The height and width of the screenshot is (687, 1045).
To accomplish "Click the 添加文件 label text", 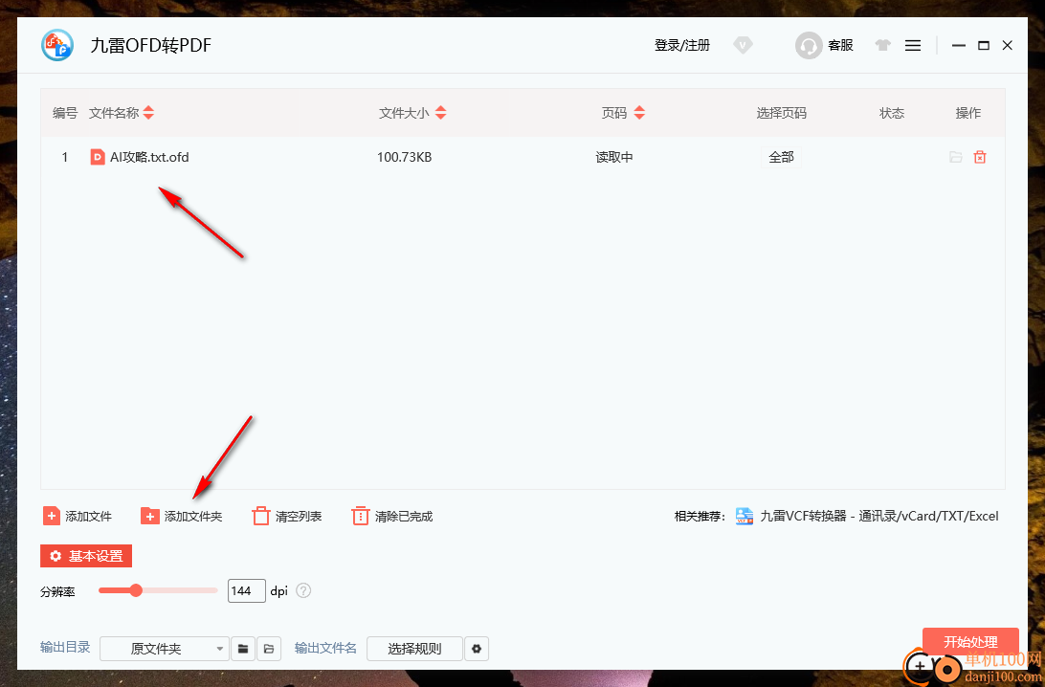I will pyautogui.click(x=89, y=517).
